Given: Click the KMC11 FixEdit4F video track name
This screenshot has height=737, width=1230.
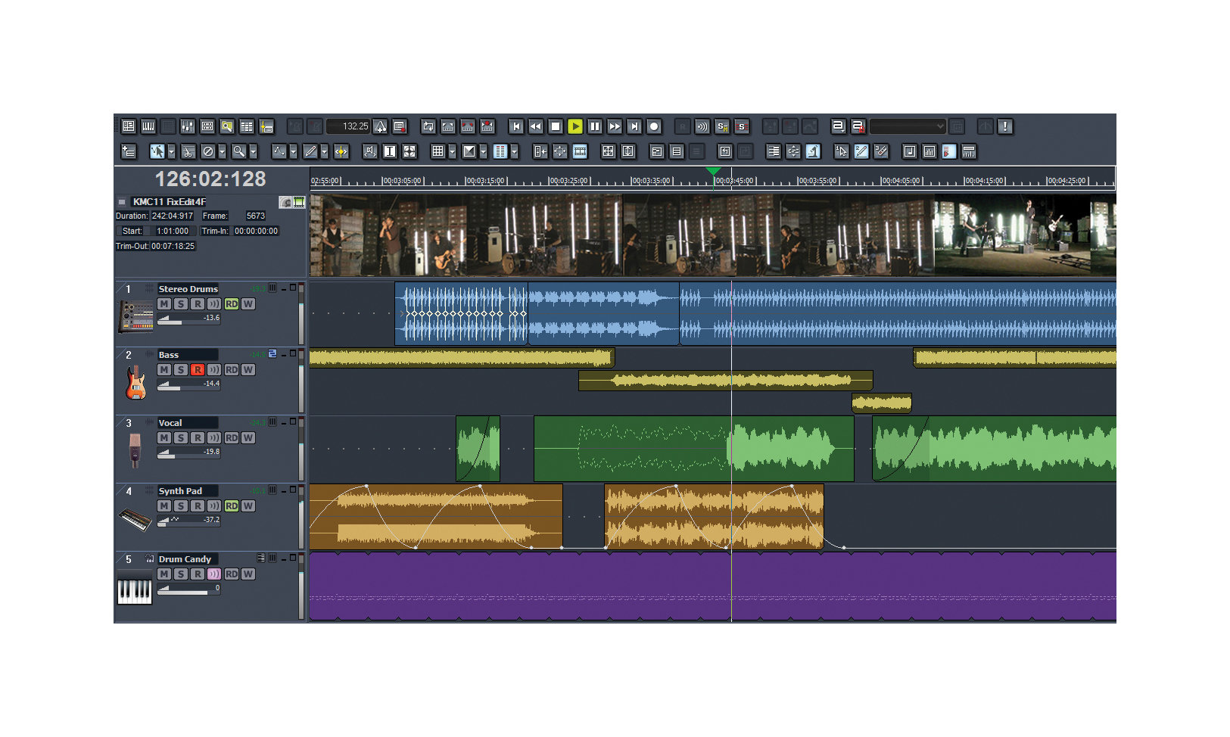Looking at the screenshot, I should 170,202.
